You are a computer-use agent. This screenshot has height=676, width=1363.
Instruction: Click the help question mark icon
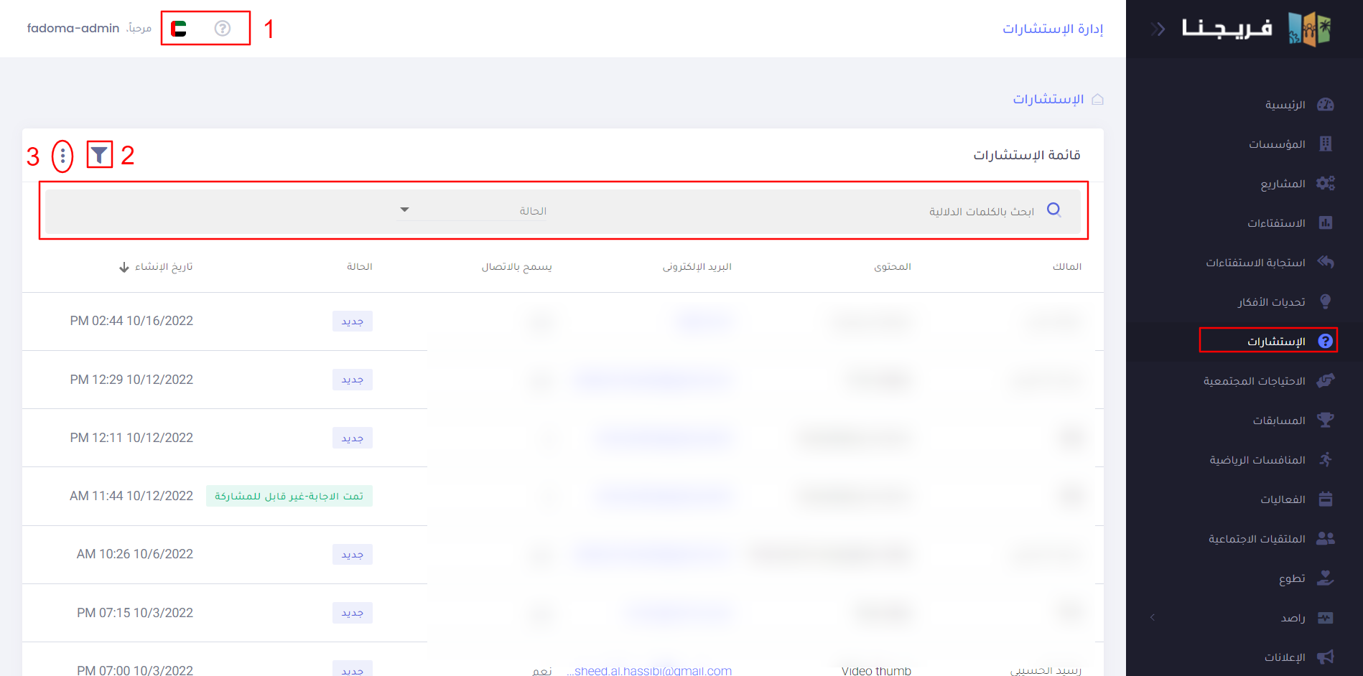click(223, 29)
